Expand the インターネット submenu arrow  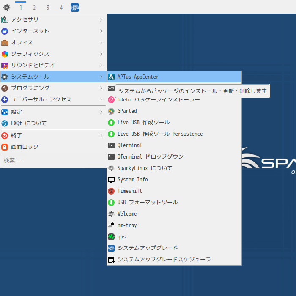101,31
